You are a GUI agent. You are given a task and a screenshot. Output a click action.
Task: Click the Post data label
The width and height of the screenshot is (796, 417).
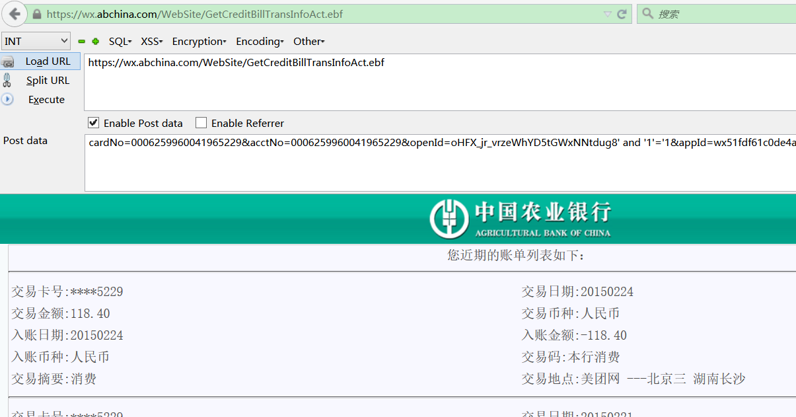click(x=26, y=141)
